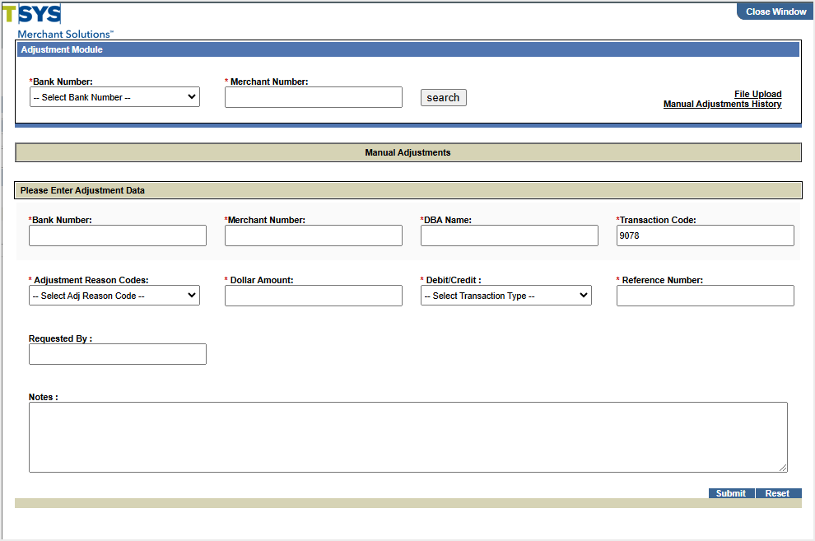
Task: Click into the Requested By field
Action: 118,354
